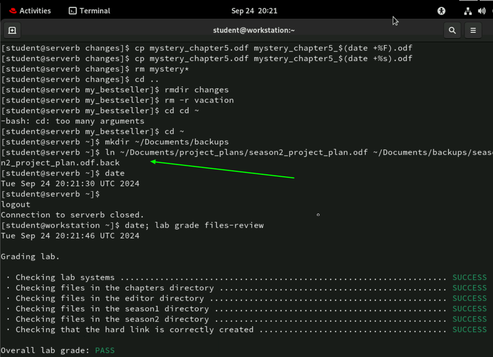Screen dimensions: 493x357
Task: Click the volume speaker icon
Action: (x=482, y=11)
